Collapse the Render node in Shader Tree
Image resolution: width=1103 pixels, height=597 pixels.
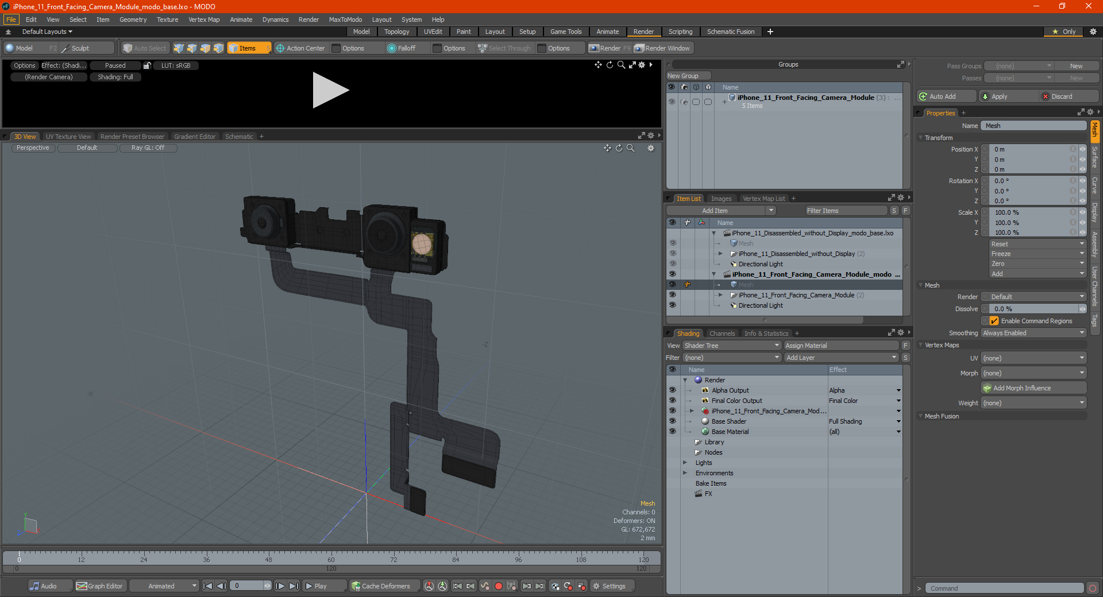(685, 380)
